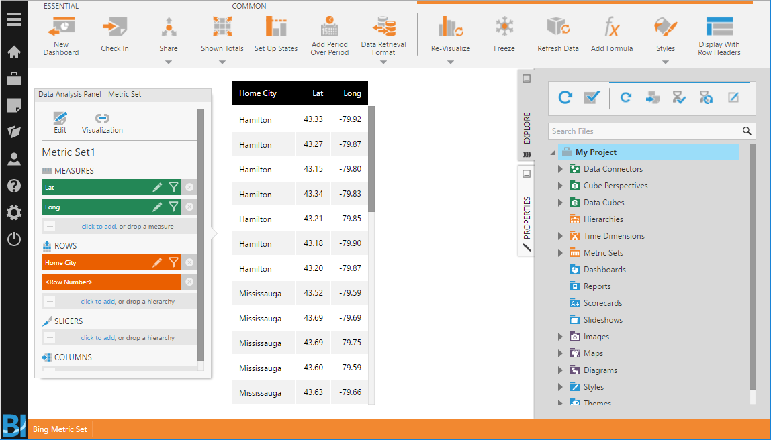Screen dimensions: 771x440
Task: Click Add Period Over Period icon
Action: coord(330,27)
